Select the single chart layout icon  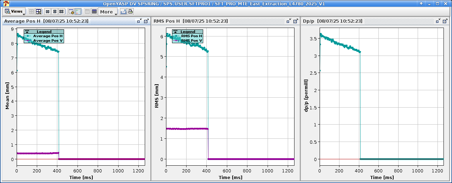point(32,12)
